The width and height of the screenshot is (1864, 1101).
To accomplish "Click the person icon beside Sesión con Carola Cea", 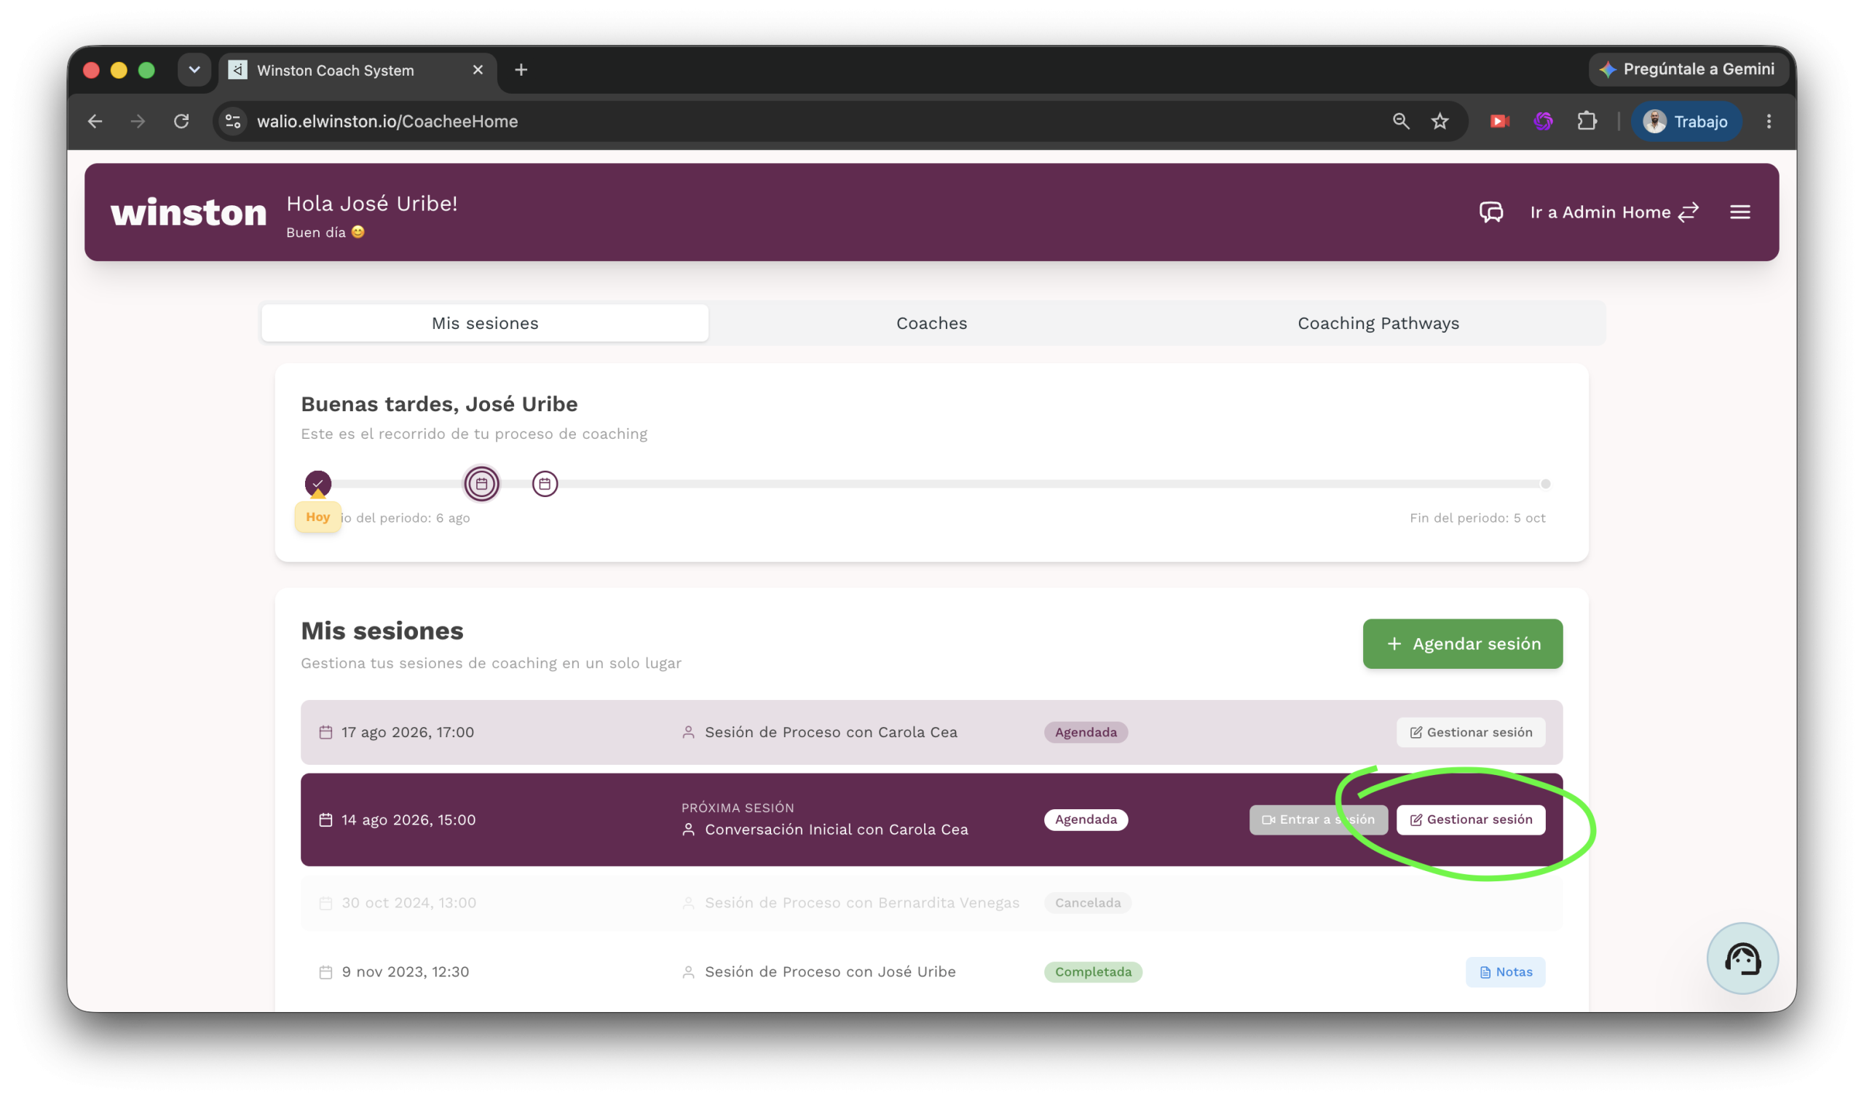I will [x=688, y=732].
